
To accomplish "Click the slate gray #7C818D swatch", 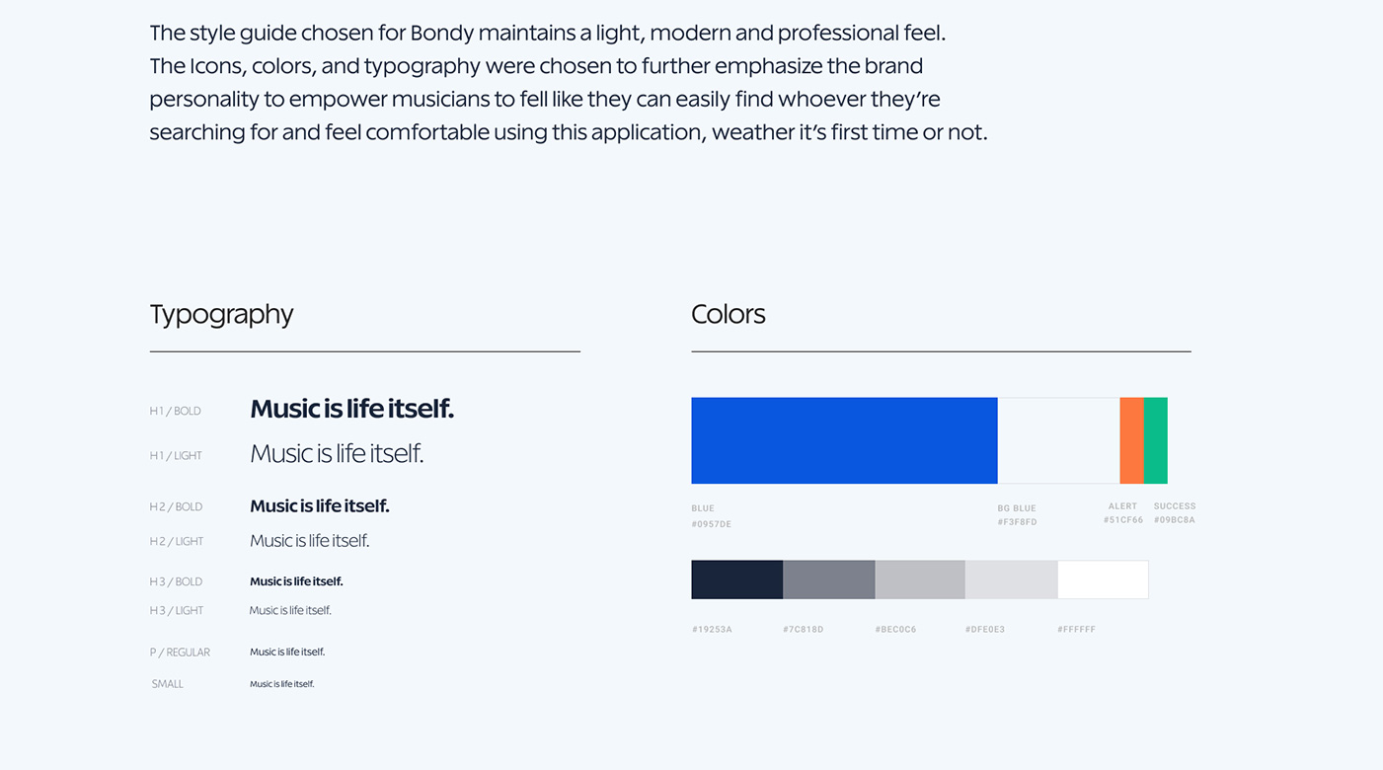I will pyautogui.click(x=828, y=579).
